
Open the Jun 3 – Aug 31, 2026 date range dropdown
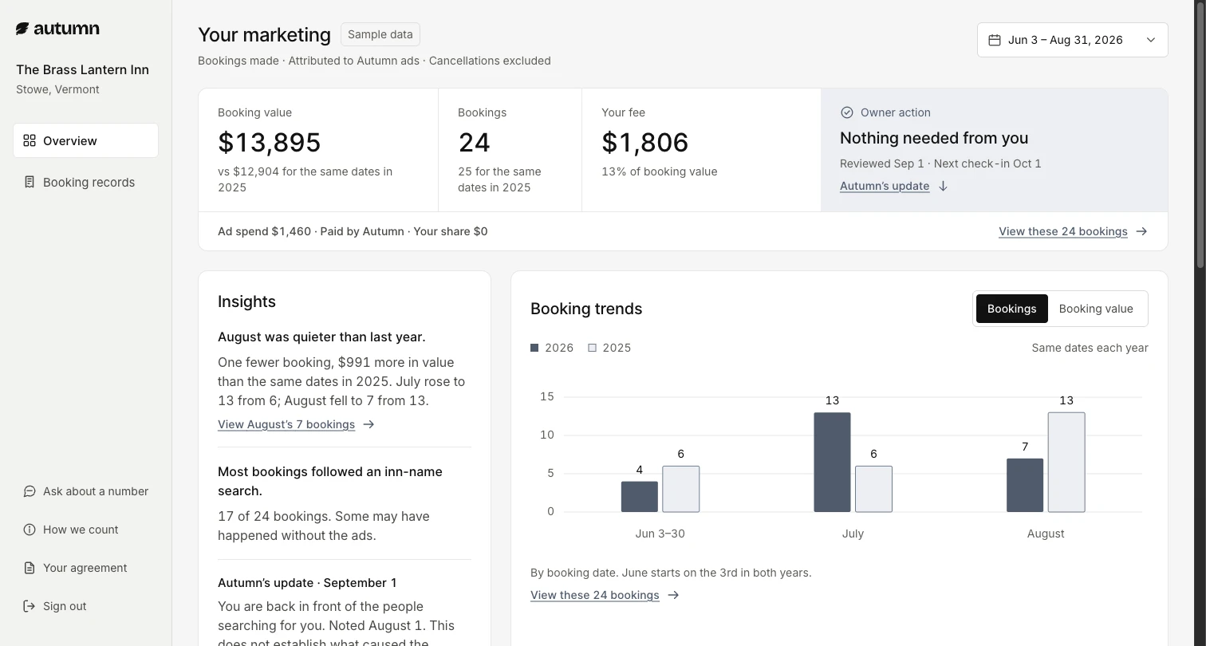coord(1072,40)
